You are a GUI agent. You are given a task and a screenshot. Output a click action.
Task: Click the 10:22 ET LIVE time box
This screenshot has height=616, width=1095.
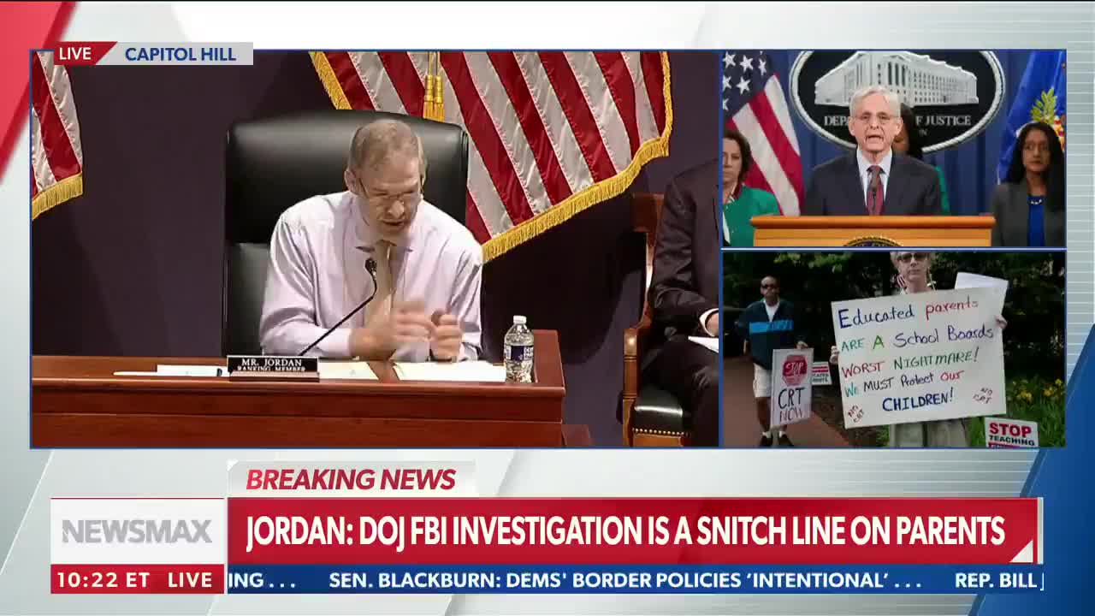coord(137,579)
